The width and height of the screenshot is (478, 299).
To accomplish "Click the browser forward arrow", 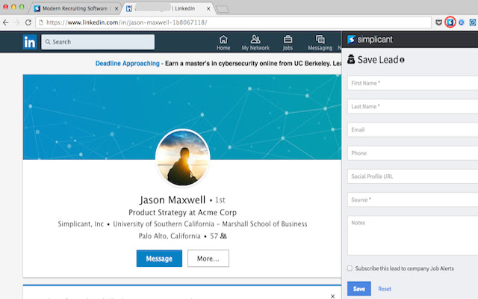I will [16, 22].
